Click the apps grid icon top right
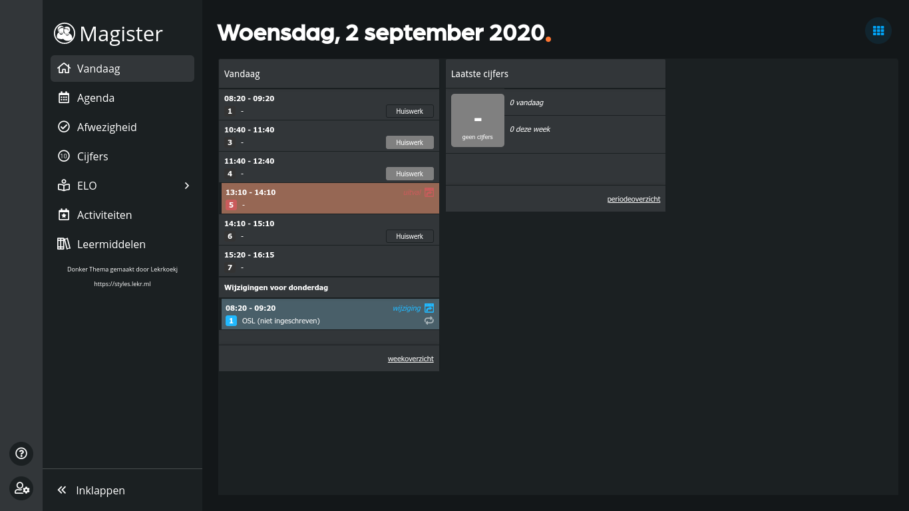Screen dimensions: 909x511 tap(878, 31)
